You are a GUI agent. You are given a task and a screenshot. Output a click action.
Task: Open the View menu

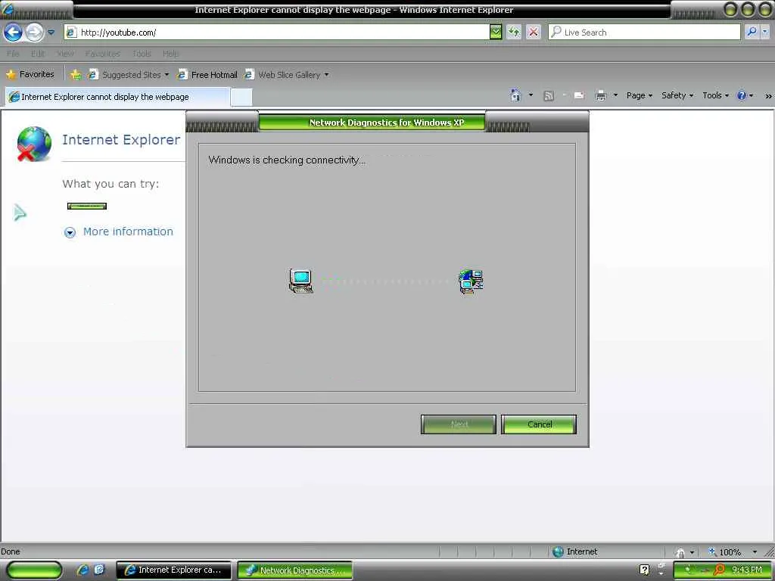[x=65, y=54]
